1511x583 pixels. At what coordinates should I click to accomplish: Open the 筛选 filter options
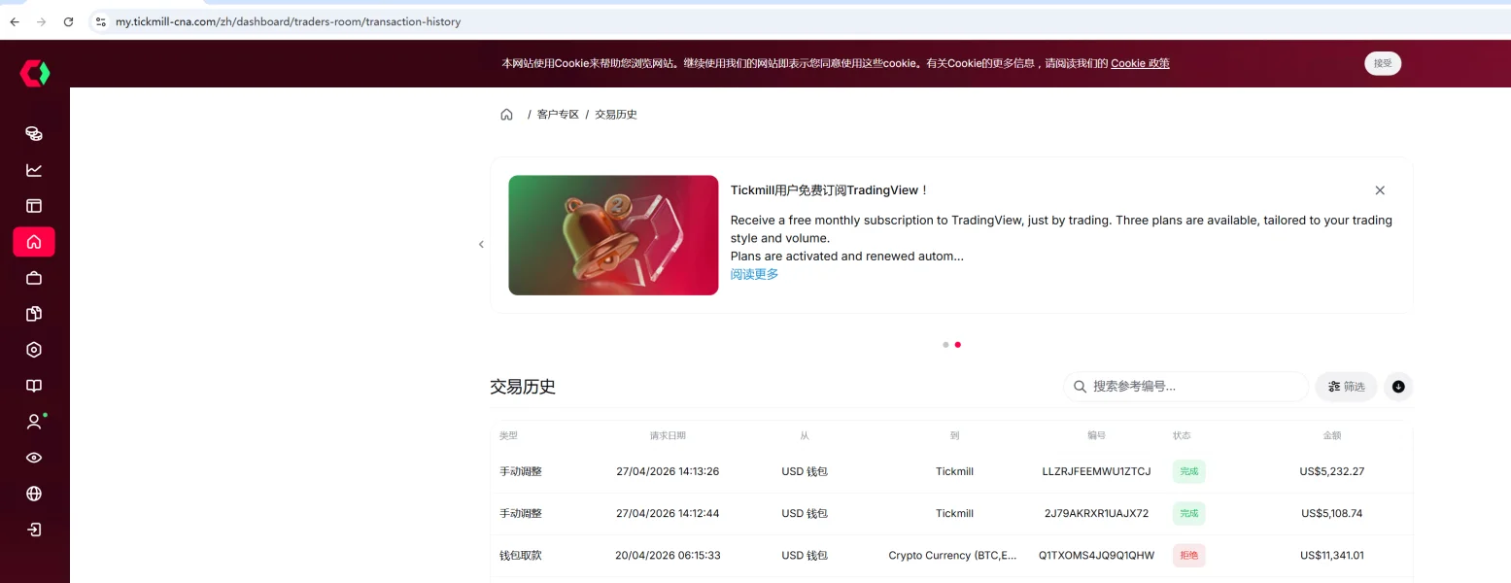tap(1347, 387)
